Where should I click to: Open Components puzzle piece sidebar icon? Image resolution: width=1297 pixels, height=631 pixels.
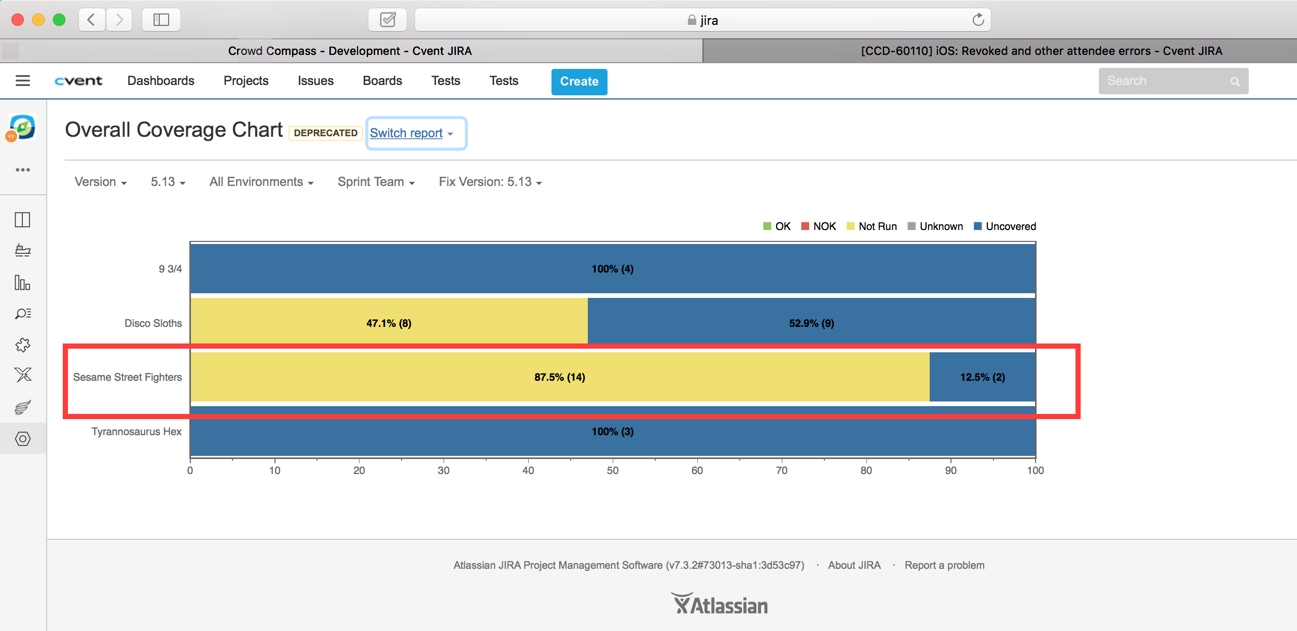[23, 345]
